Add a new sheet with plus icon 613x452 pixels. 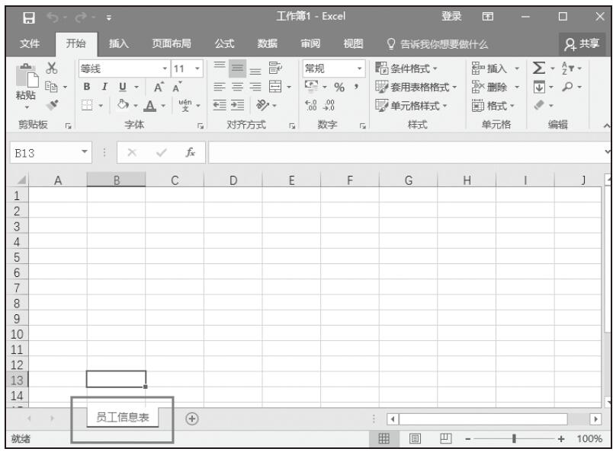click(x=191, y=418)
